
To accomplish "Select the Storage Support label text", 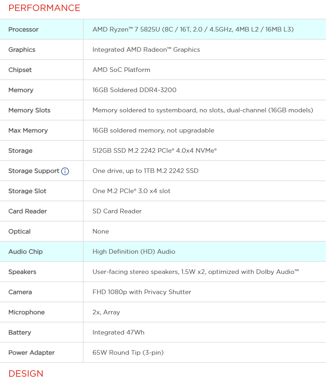I will pyautogui.click(x=34, y=171).
